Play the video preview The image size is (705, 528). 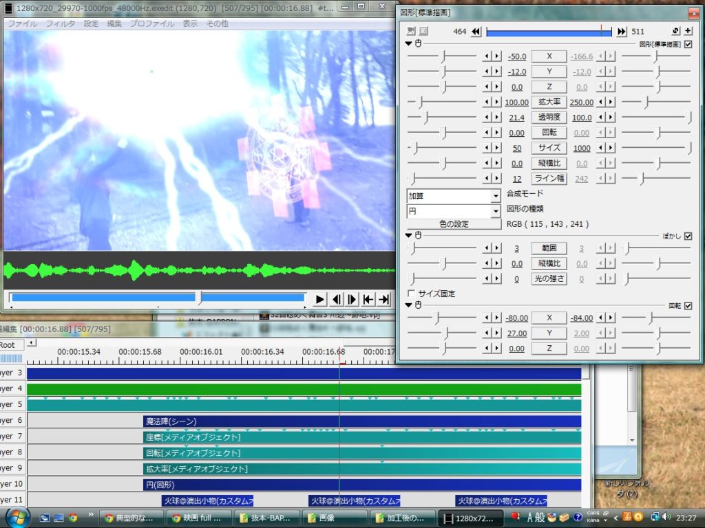coord(319,299)
